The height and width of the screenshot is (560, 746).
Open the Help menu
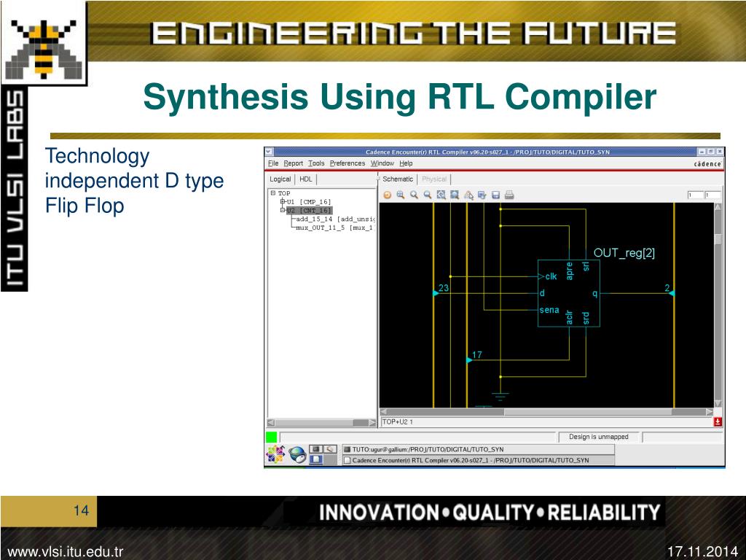point(406,163)
